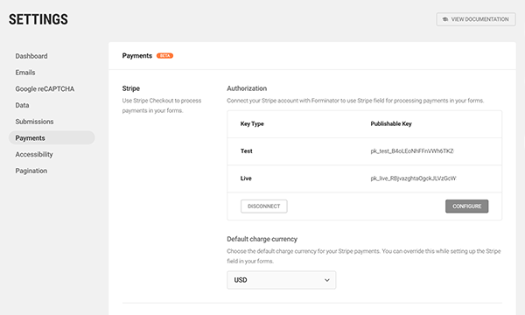Viewport: 525px width, 315px height.
Task: Open Accessibility settings section
Action: click(34, 155)
